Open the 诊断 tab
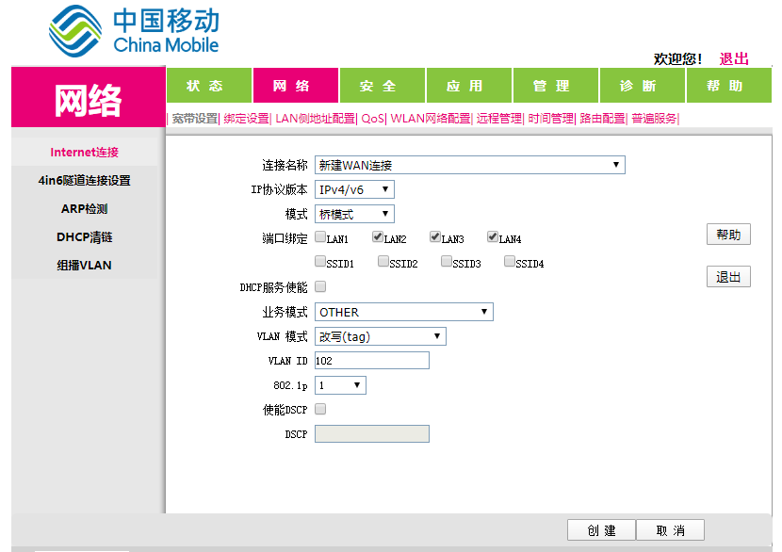 point(643,86)
